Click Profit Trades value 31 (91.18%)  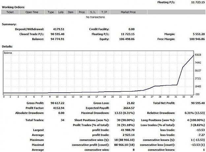(x=126, y=125)
